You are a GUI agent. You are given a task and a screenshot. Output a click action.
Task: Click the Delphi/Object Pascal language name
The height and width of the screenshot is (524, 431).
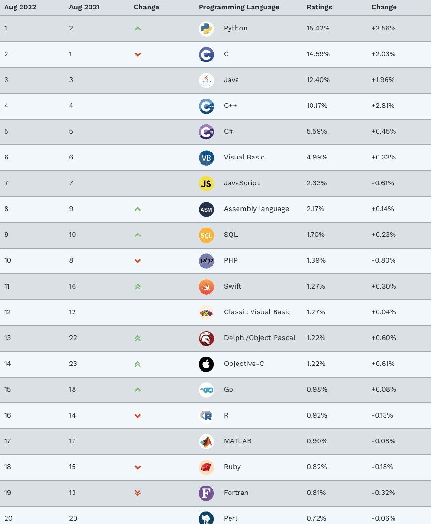click(260, 338)
